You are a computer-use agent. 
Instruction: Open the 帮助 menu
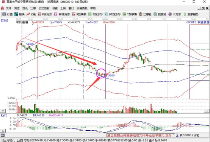(x=93, y=8)
